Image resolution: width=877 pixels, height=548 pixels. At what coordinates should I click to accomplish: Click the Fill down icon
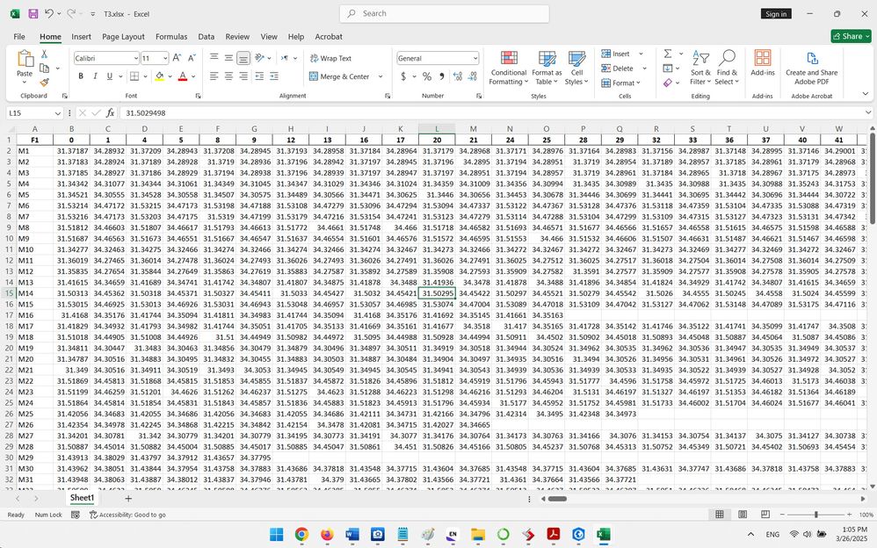[668, 68]
